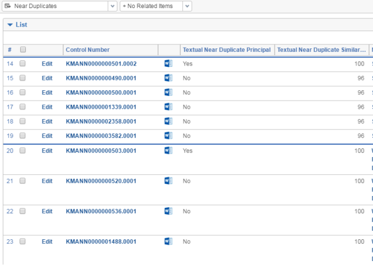The image size is (373, 268).
Task: Check the box for row 21
Action: coord(22,181)
